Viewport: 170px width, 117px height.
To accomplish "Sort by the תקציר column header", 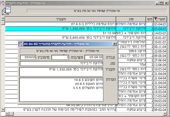I will [60, 19].
